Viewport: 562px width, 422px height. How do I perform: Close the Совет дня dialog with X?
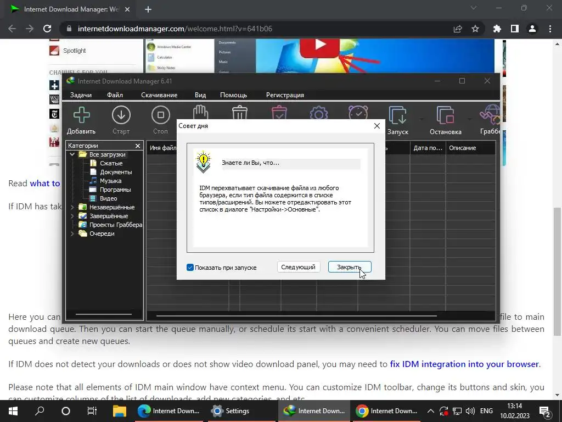376,126
